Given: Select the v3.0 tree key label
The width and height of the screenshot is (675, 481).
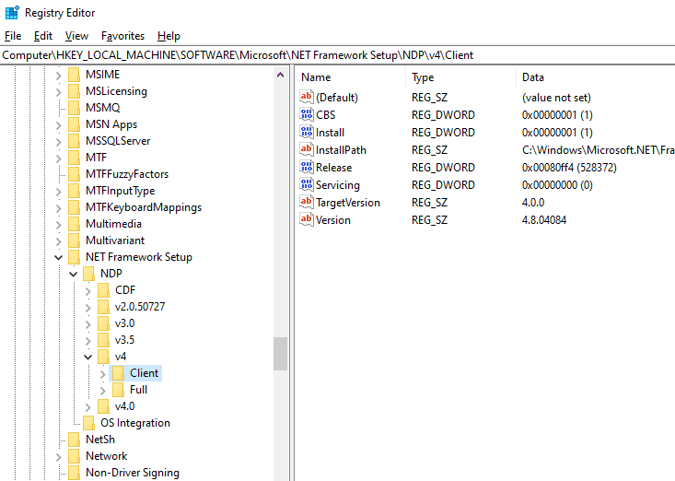Looking at the screenshot, I should (x=125, y=323).
